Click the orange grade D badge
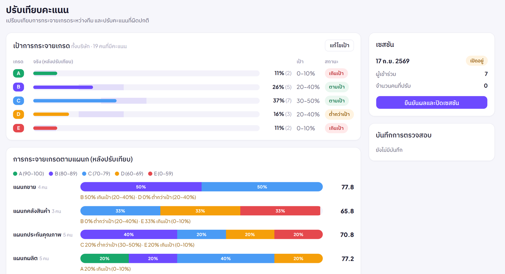The width and height of the screenshot is (505, 274). coord(19,114)
